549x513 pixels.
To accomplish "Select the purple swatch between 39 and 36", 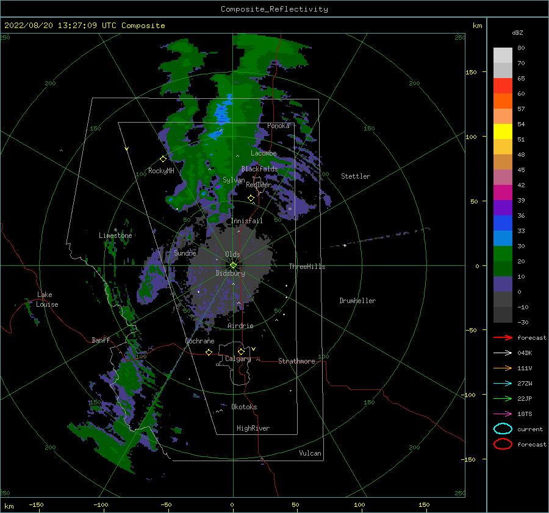I will 503,208.
